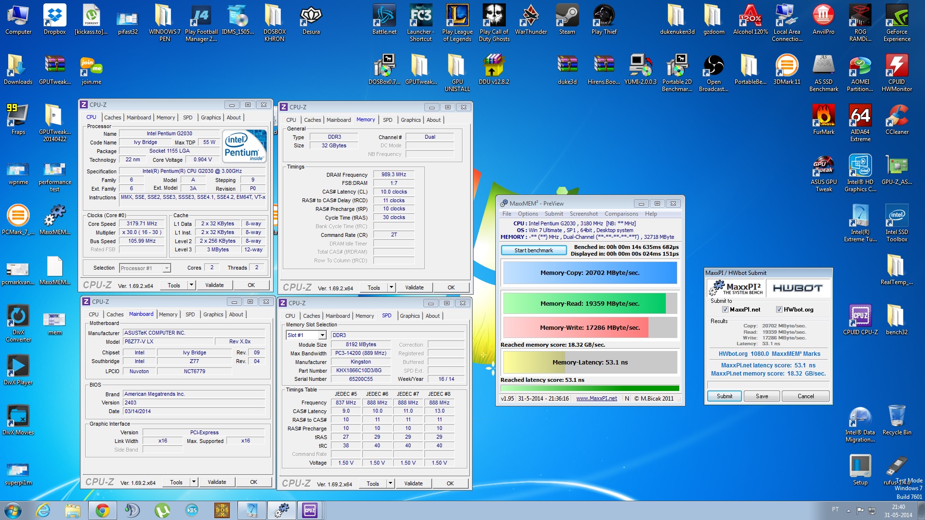This screenshot has width=925, height=520.
Task: Open the GeForce Experience desktop icon
Action: coord(897,23)
